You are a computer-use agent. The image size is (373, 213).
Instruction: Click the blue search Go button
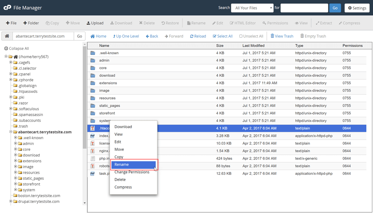(x=335, y=8)
